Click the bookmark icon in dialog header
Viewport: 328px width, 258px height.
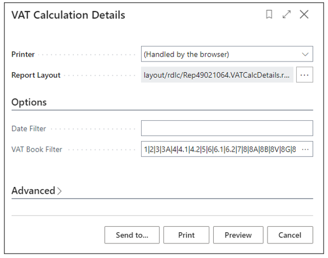(x=269, y=15)
